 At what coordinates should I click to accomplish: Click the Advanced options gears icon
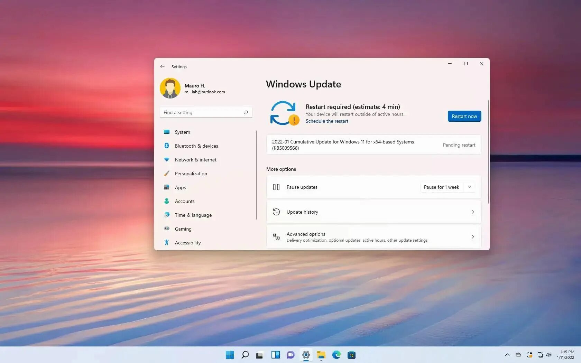[276, 237]
